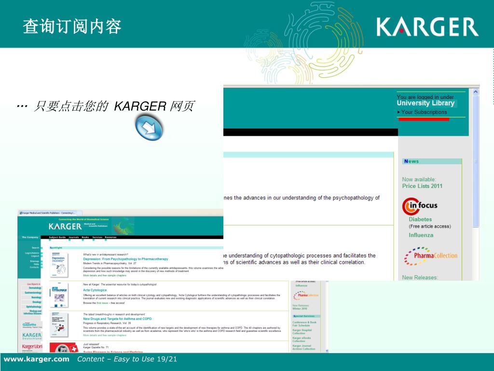Screen dimensions: 494x371
Task: Click the News section header
Action: click(x=432, y=161)
